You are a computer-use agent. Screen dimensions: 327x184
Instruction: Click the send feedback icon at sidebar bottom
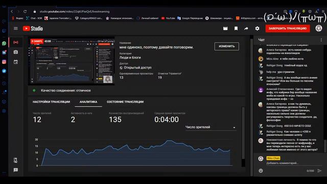[16, 170]
